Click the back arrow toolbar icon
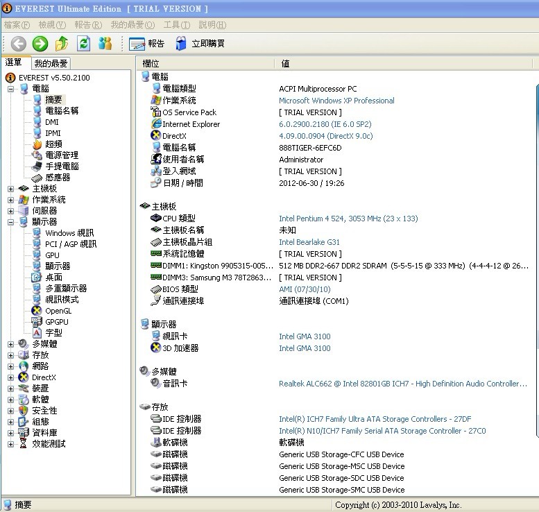539x512 pixels. coord(19,44)
